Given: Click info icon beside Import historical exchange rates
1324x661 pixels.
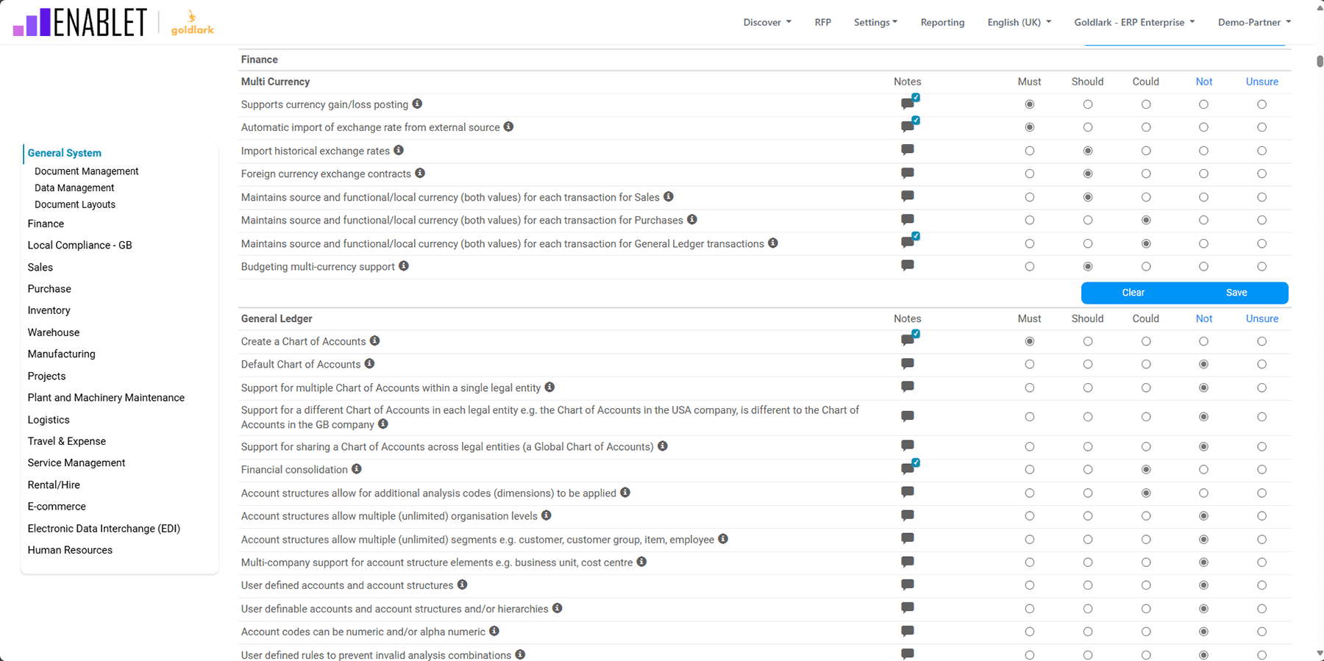Looking at the screenshot, I should 399,150.
